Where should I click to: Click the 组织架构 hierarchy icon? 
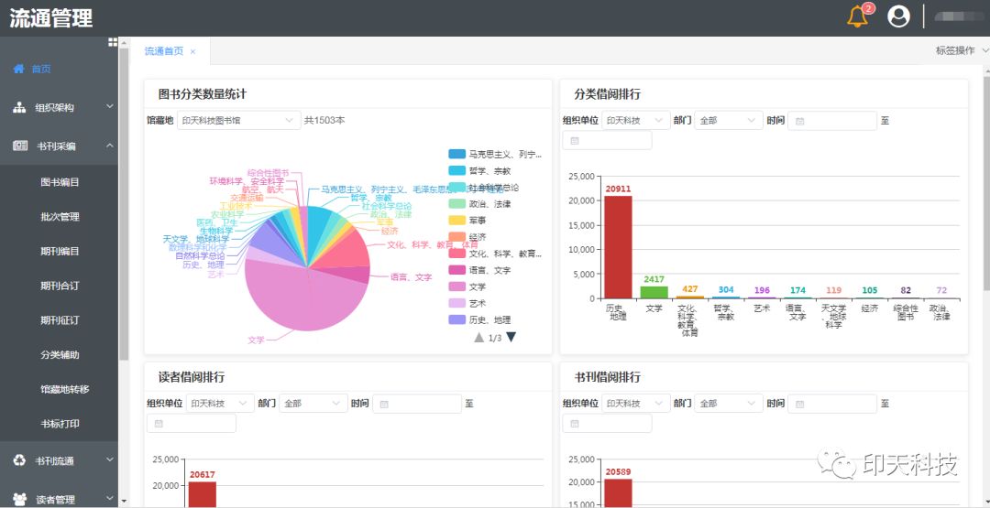[x=19, y=108]
